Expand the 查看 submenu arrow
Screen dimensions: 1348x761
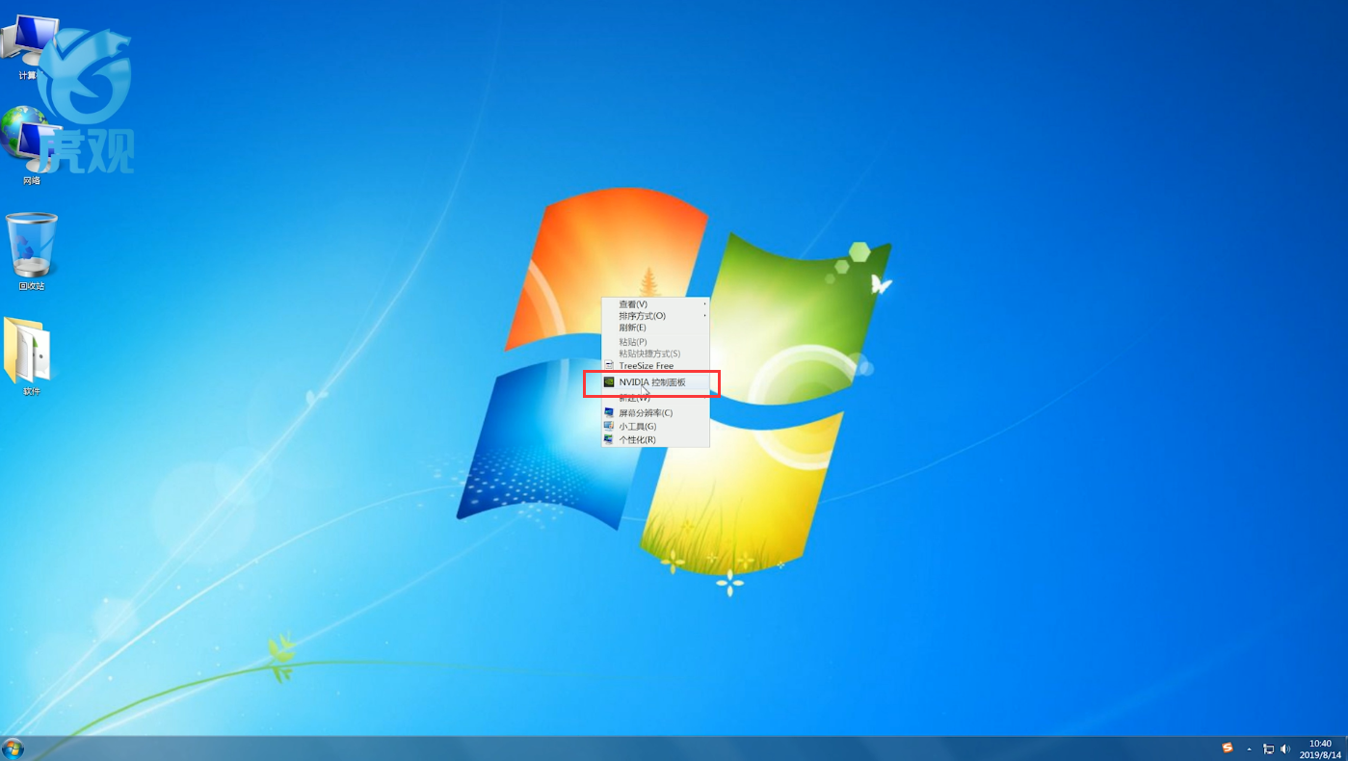click(x=704, y=304)
